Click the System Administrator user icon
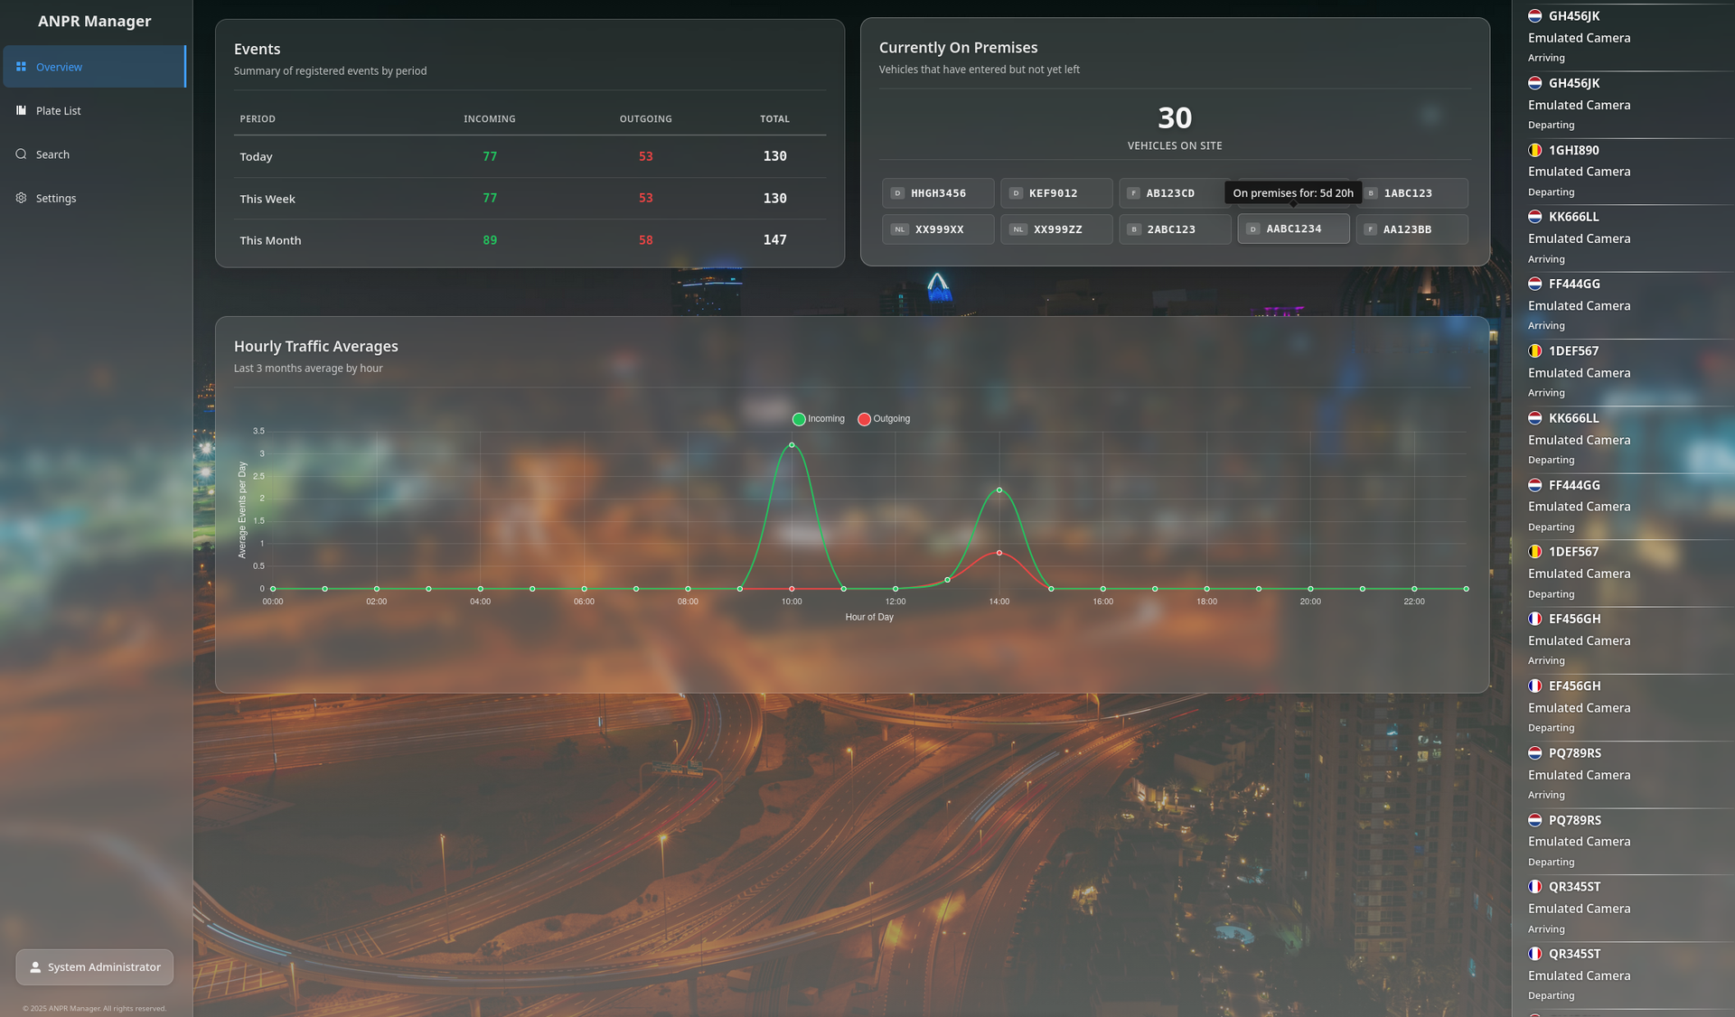The width and height of the screenshot is (1735, 1017). (x=35, y=967)
